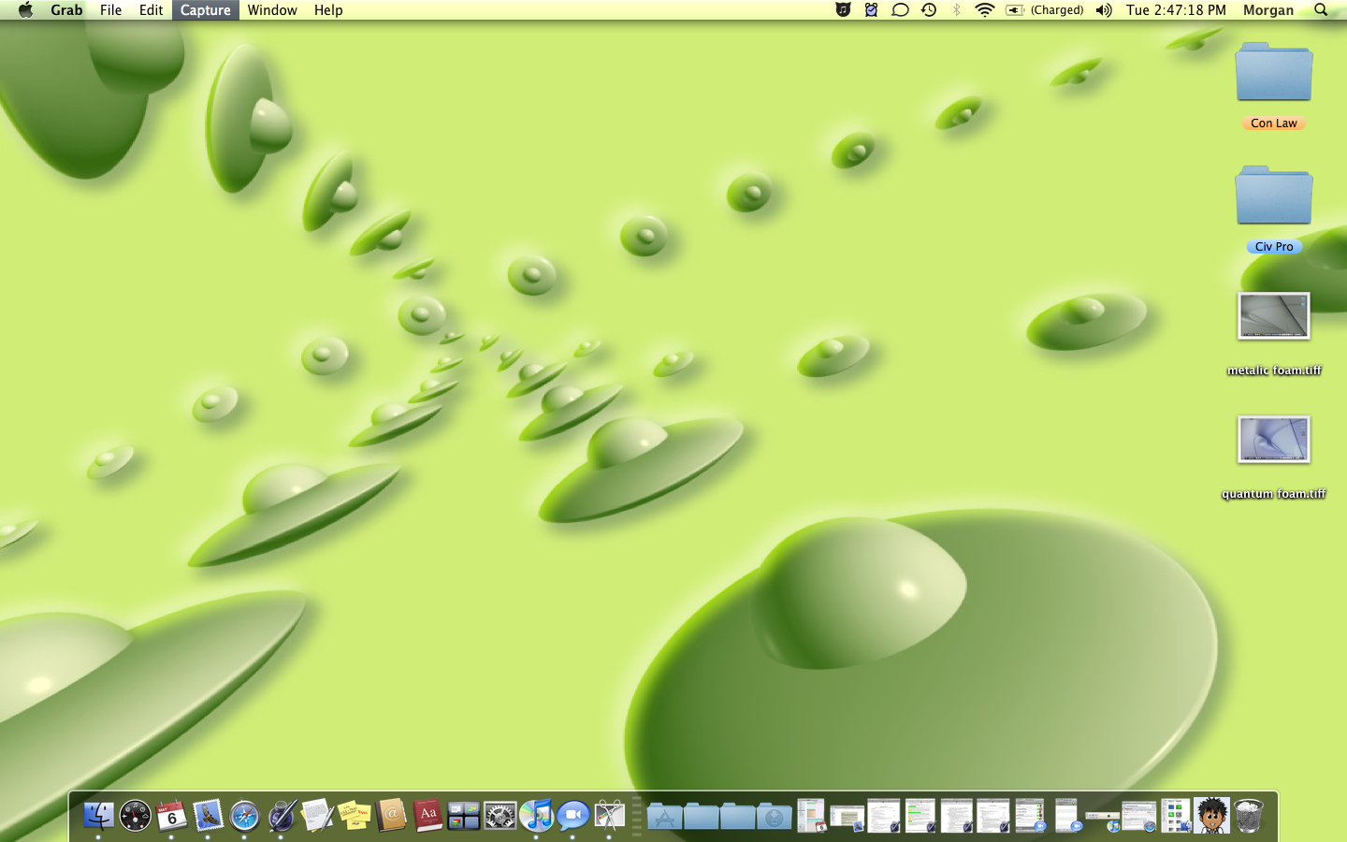Open the Grab application menu
This screenshot has width=1347, height=842.
click(66, 10)
